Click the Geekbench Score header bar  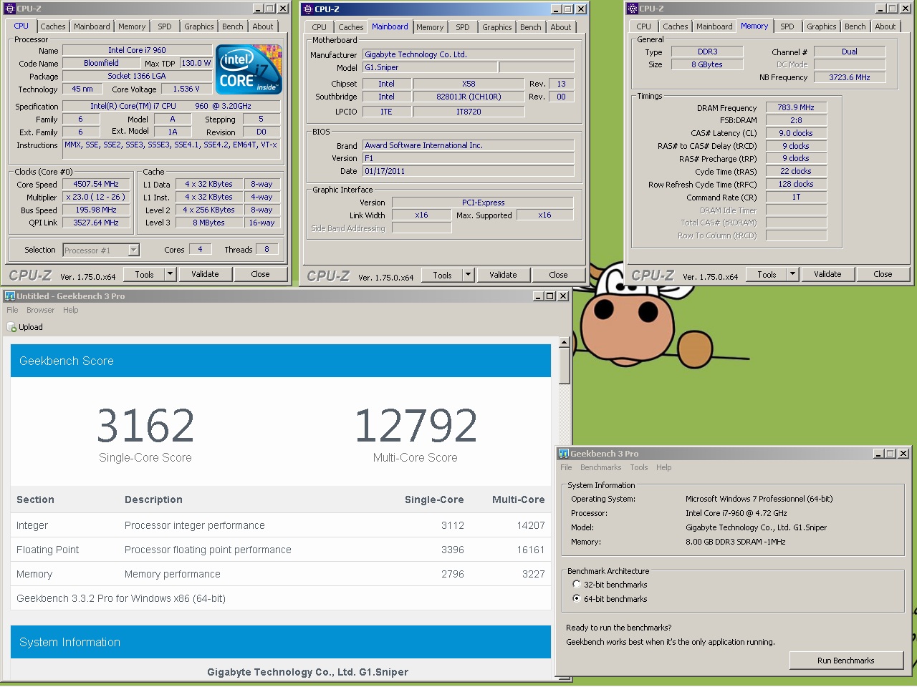tap(281, 361)
